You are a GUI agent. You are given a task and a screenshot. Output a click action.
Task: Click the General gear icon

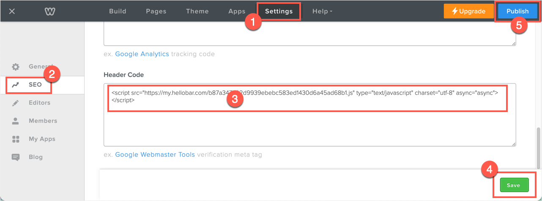(x=16, y=67)
